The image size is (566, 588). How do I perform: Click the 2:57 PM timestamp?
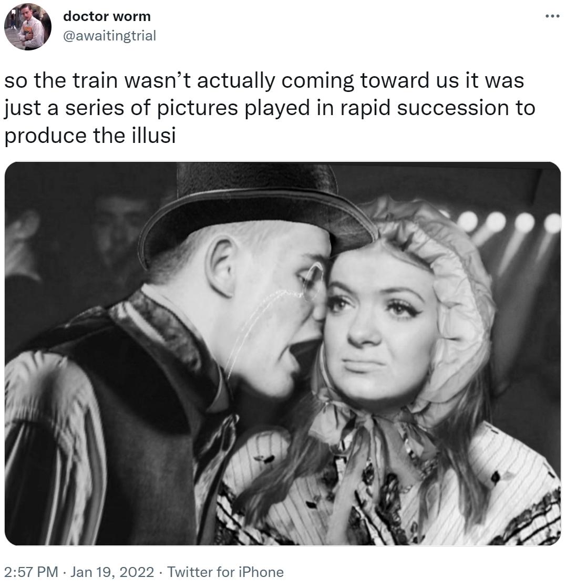(30, 572)
